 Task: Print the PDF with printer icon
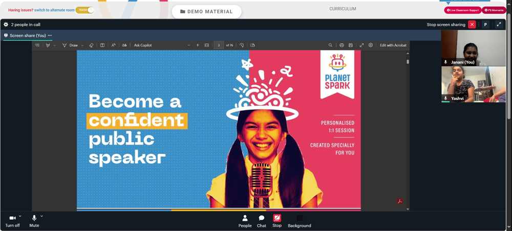pos(342,45)
